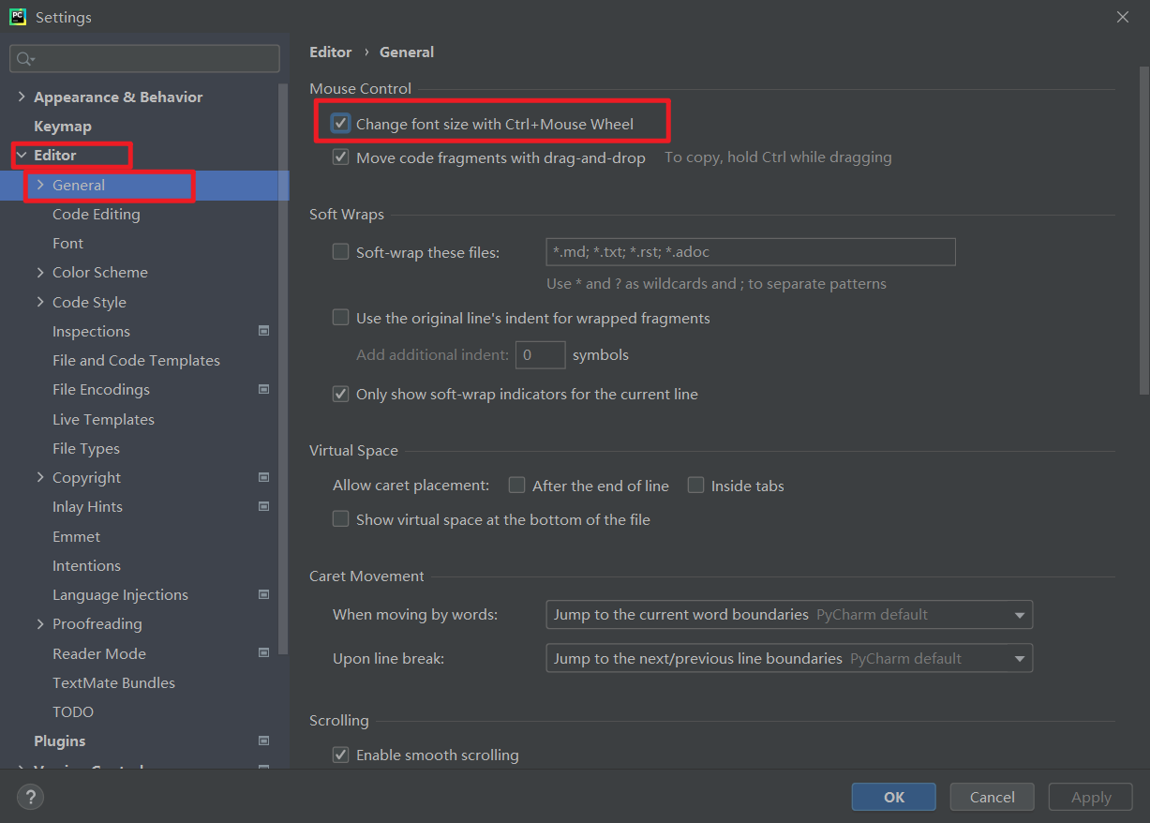Click the OK button
This screenshot has height=823, width=1150.
(x=894, y=797)
